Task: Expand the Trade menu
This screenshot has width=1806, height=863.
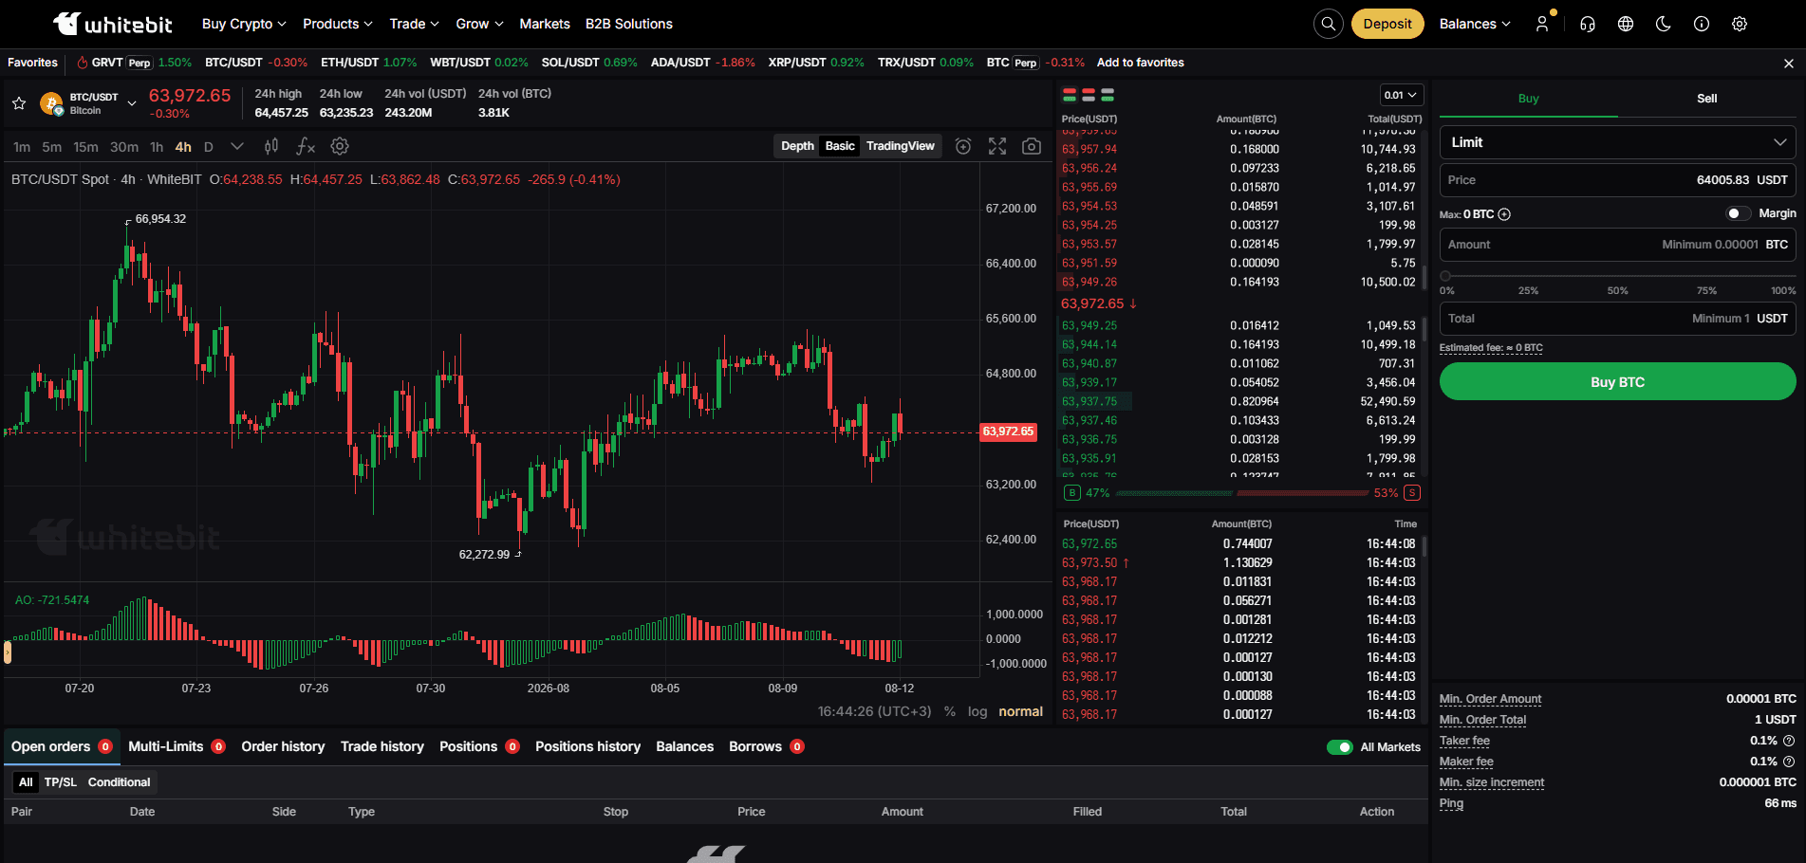Action: (415, 24)
